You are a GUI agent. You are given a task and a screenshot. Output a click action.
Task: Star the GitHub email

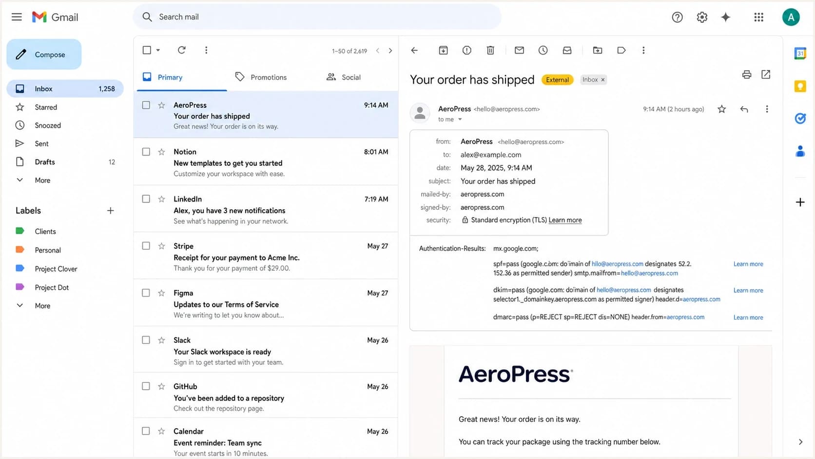[161, 386]
